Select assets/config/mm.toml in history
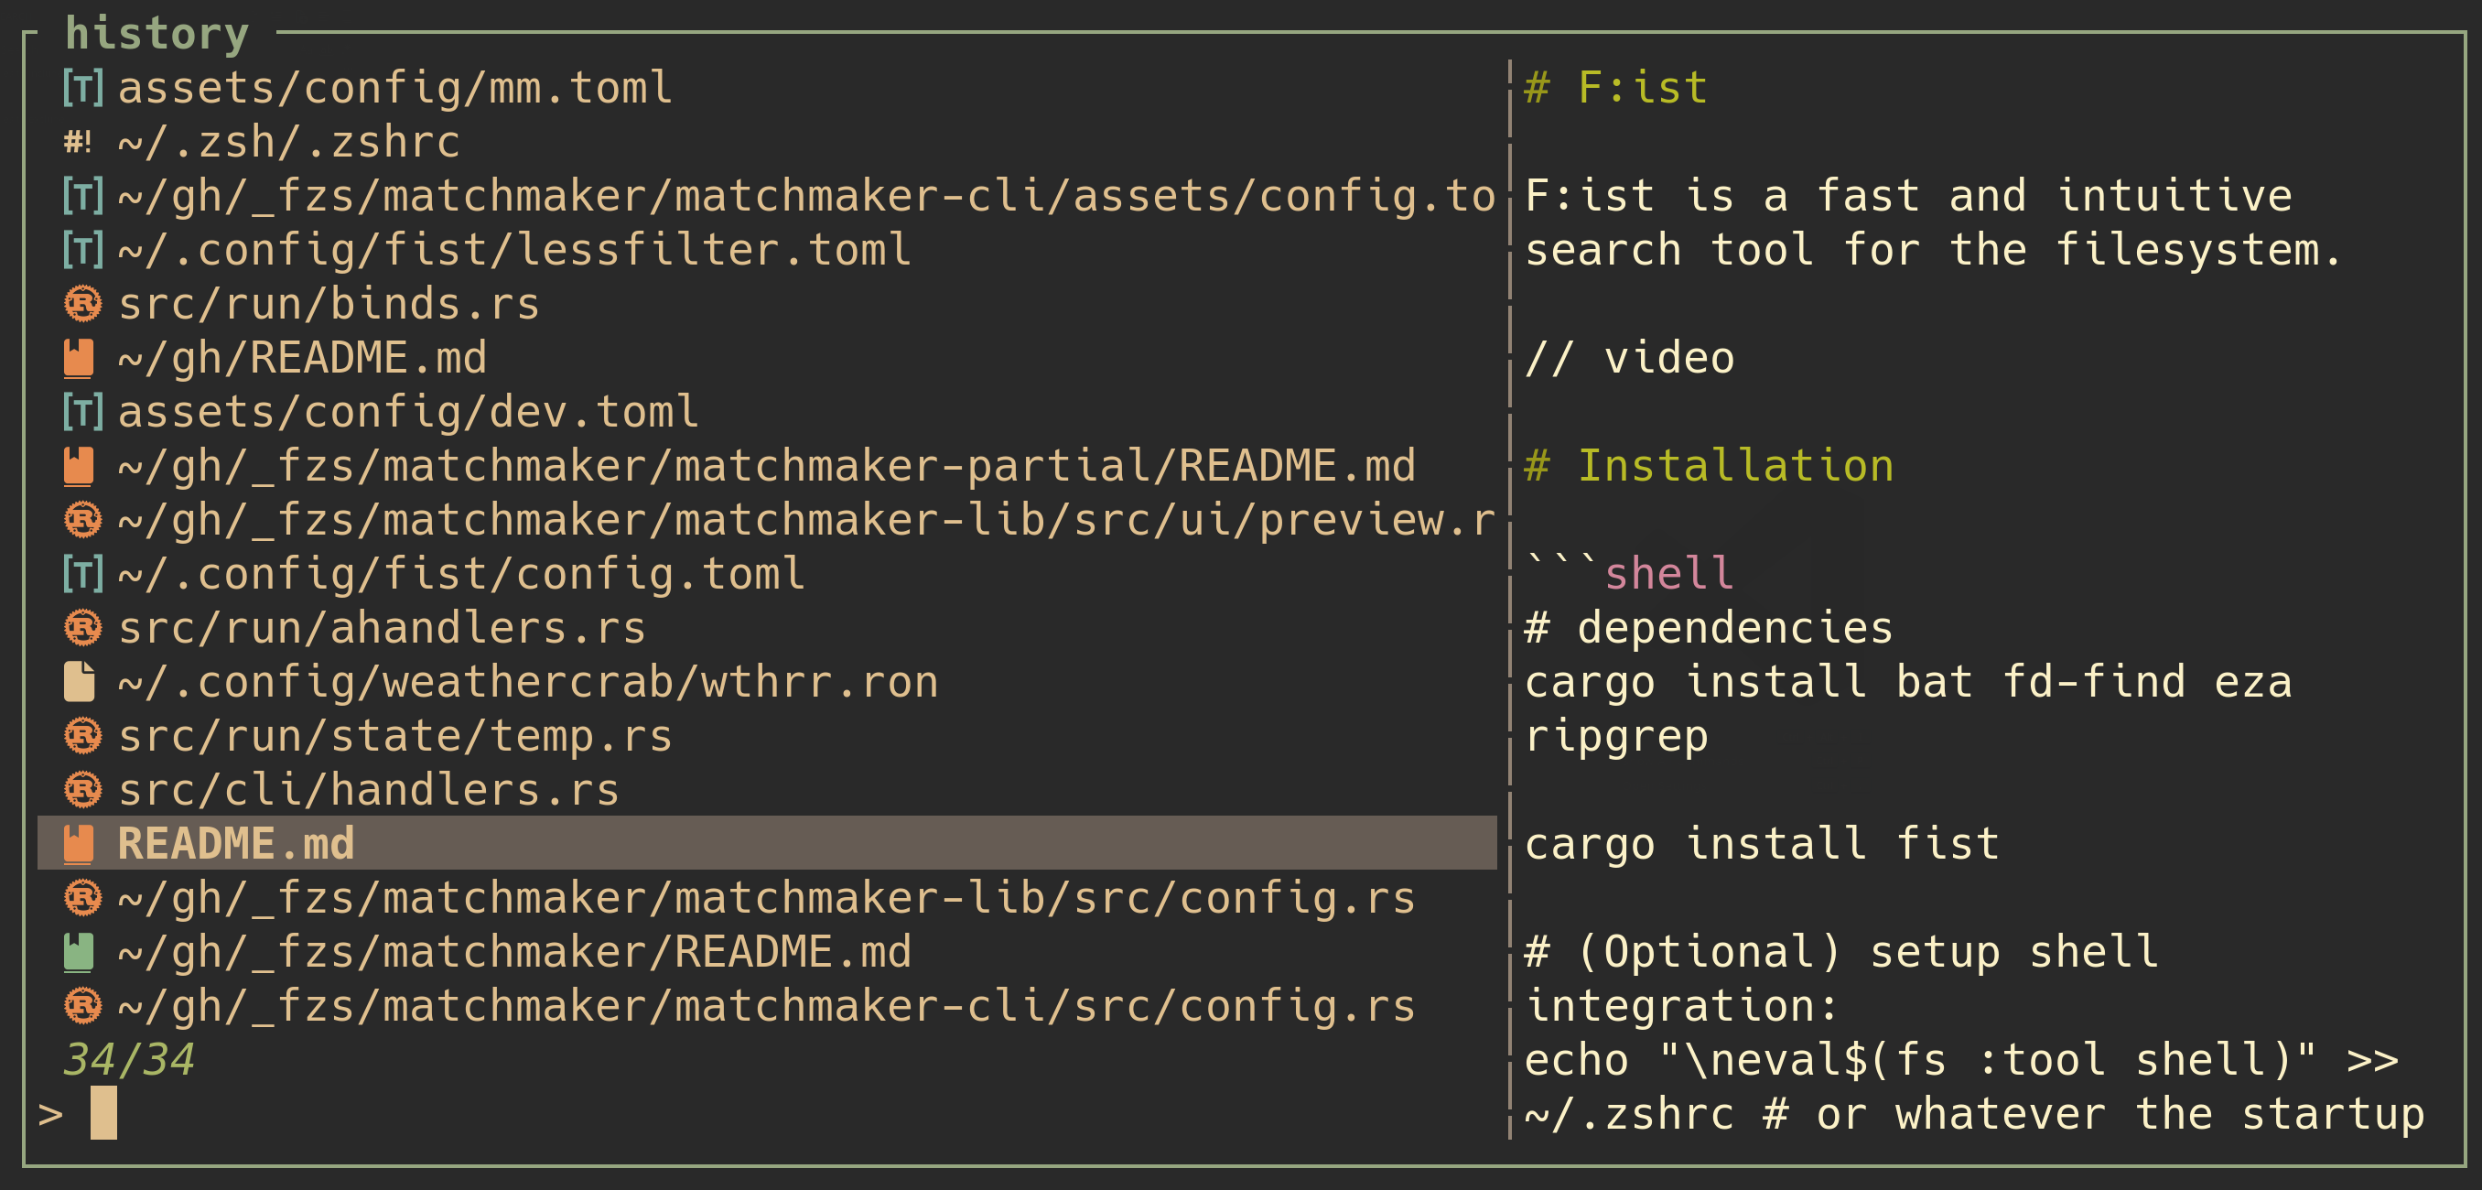Viewport: 2482px width, 1190px height. click(x=767, y=88)
